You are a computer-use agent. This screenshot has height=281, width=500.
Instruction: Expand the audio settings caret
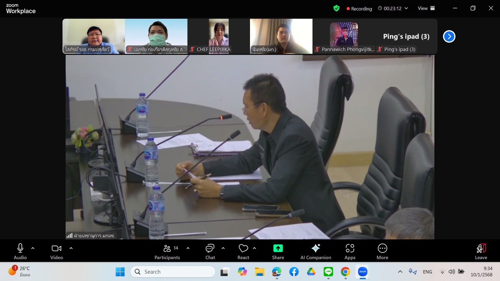click(33, 248)
